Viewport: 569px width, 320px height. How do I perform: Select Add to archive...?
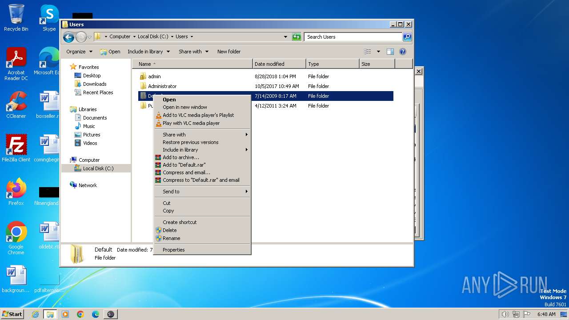coord(202,157)
